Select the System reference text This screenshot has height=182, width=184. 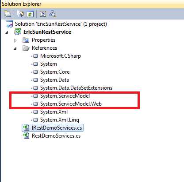point(49,64)
